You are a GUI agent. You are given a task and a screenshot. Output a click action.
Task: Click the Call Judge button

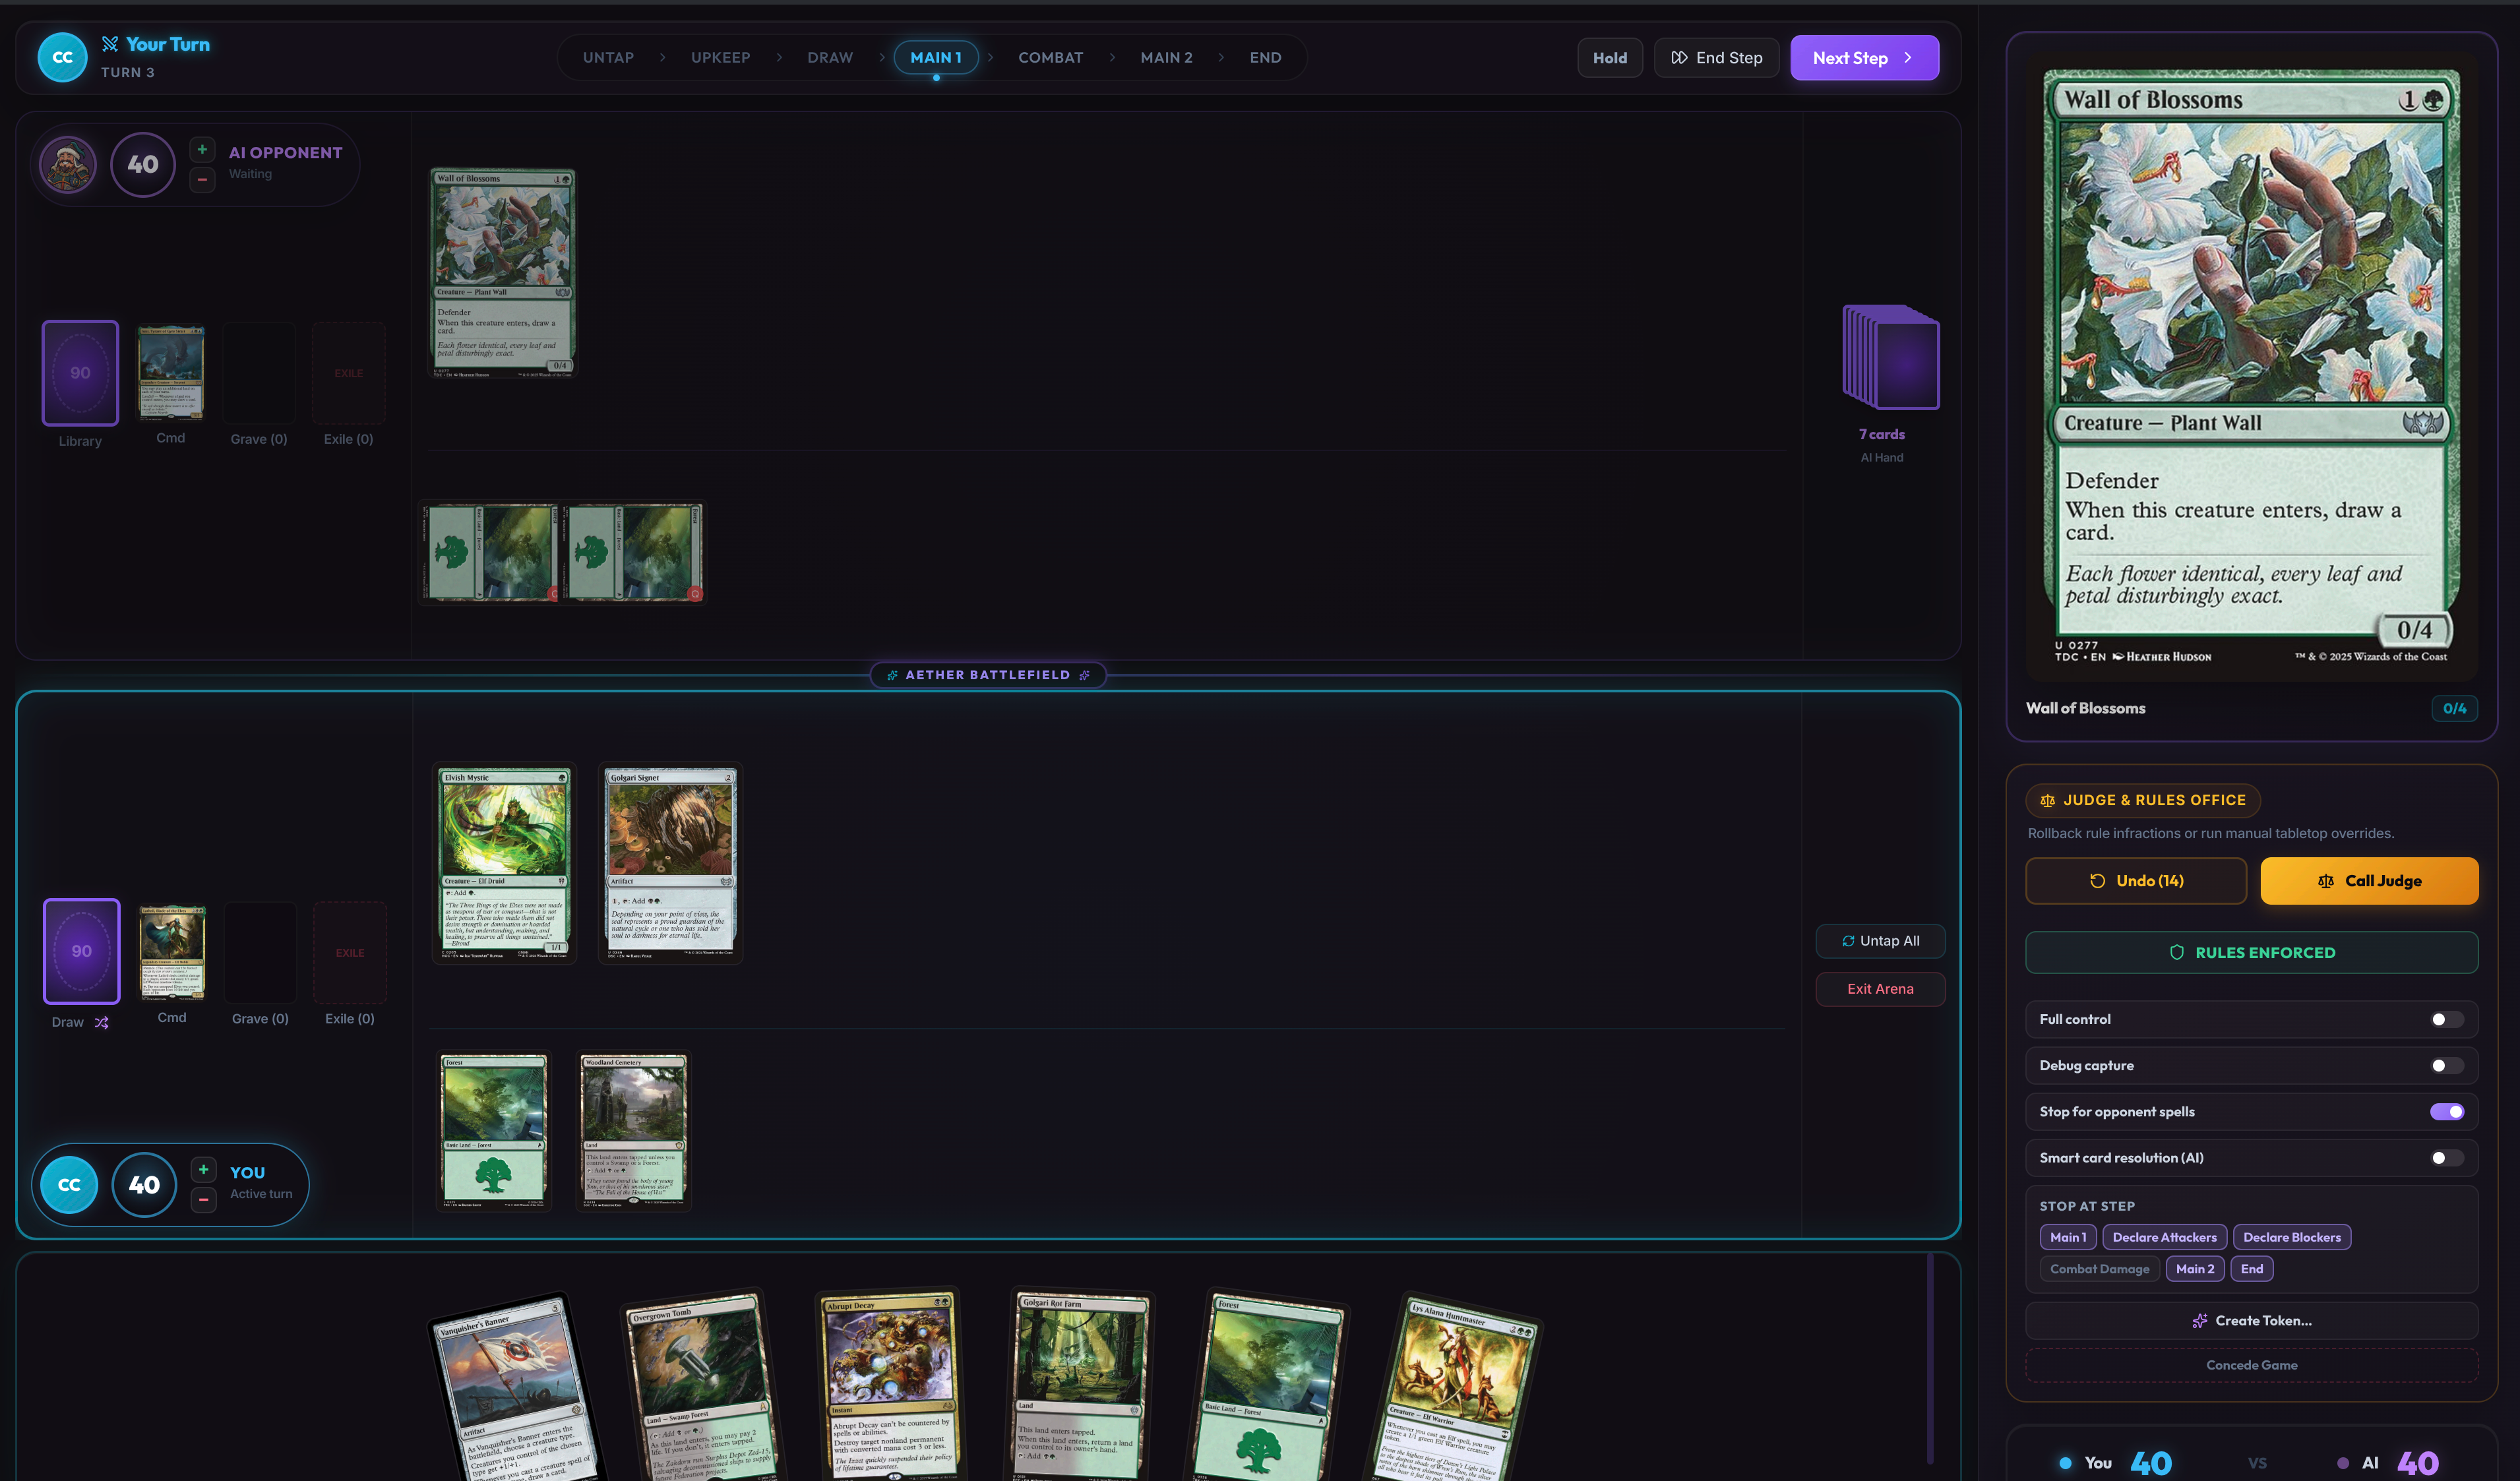(2369, 881)
